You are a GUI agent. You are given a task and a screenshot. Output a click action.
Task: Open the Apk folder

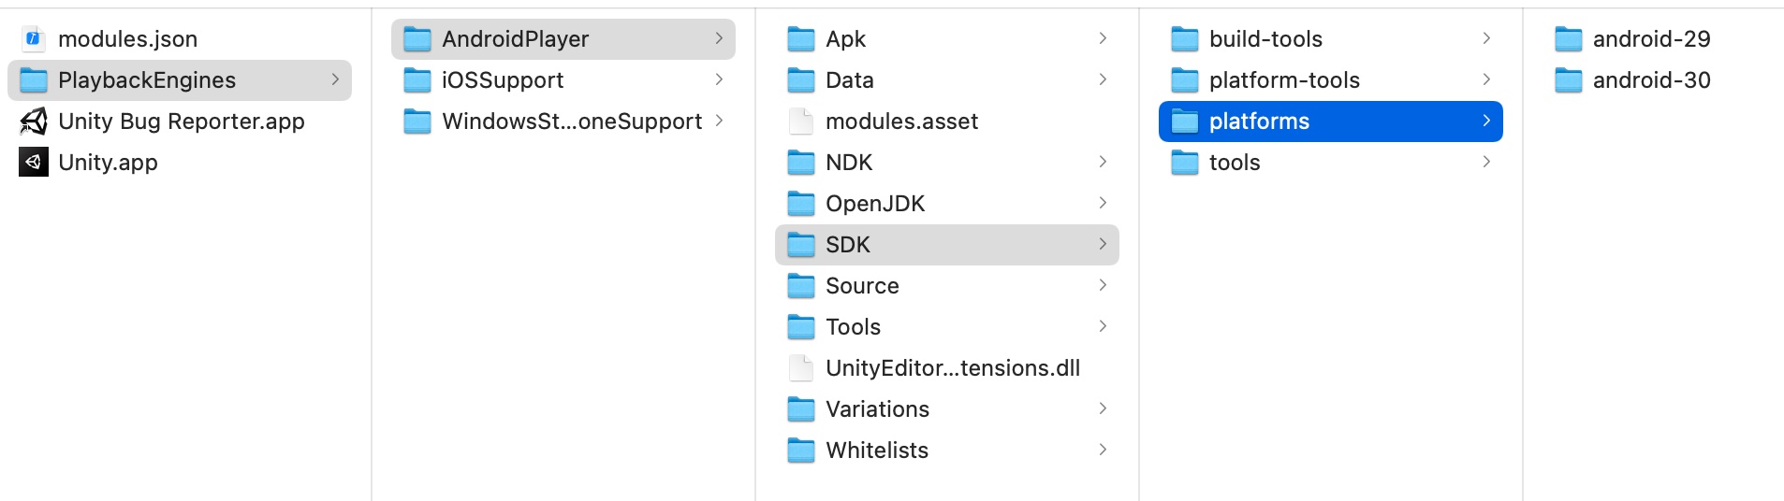pos(947,39)
